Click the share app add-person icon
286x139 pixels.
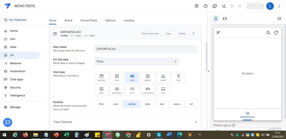pyautogui.click(x=224, y=6)
